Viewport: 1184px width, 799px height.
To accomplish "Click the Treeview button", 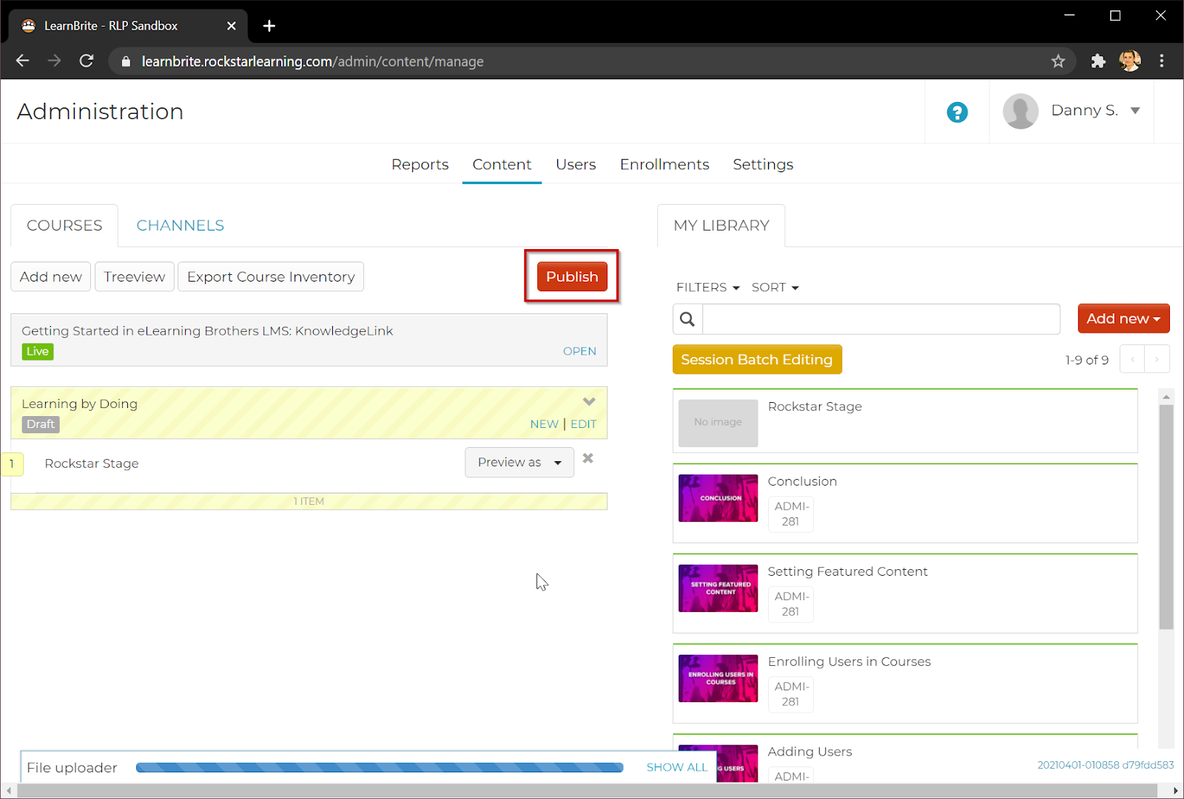I will (135, 276).
